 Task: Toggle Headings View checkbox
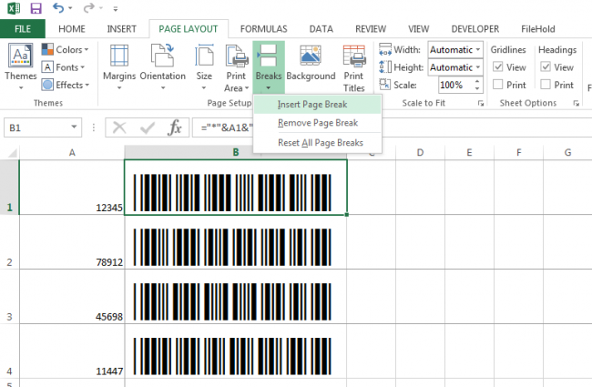pyautogui.click(x=546, y=67)
